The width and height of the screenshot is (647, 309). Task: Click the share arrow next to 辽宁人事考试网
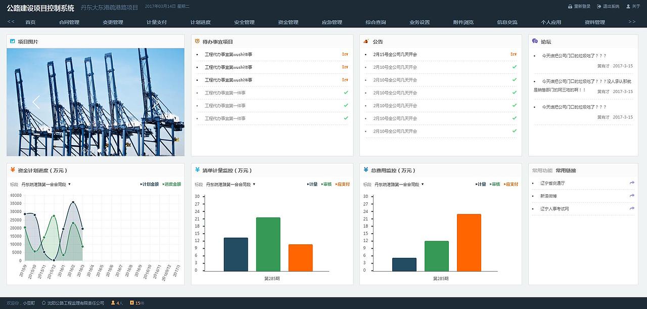click(x=632, y=208)
